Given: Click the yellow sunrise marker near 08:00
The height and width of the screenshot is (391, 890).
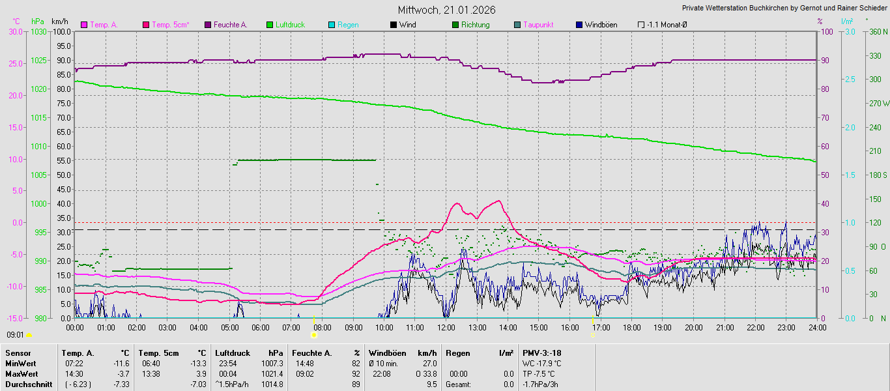Looking at the screenshot, I should click(314, 335).
